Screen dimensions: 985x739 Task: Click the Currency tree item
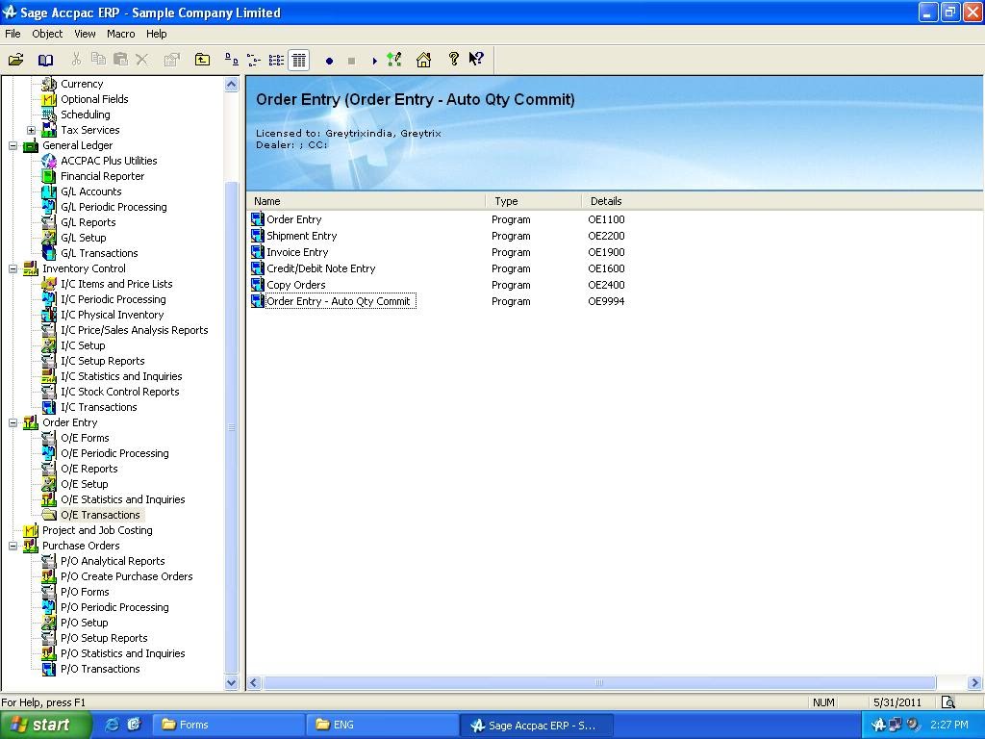(x=82, y=84)
